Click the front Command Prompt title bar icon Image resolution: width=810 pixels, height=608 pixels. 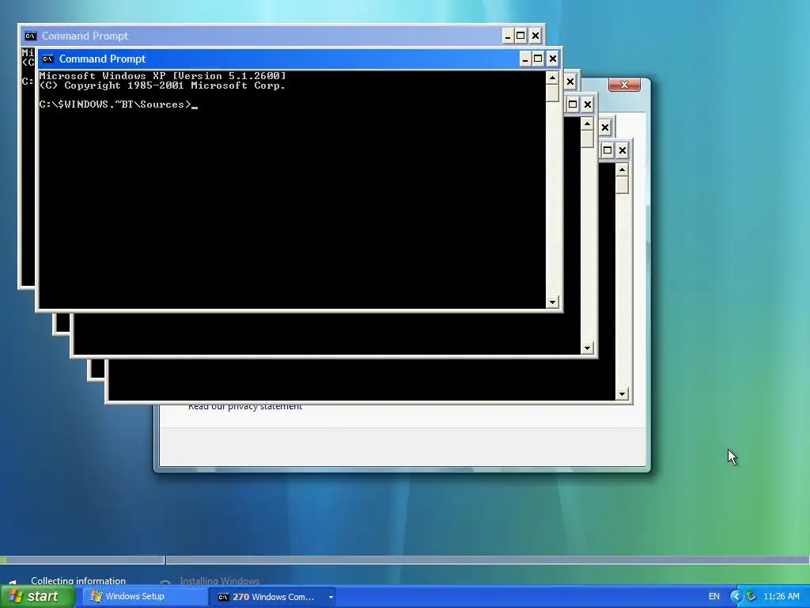tap(48, 59)
